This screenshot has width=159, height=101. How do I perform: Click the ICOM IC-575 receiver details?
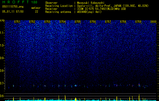(x=101, y=9)
